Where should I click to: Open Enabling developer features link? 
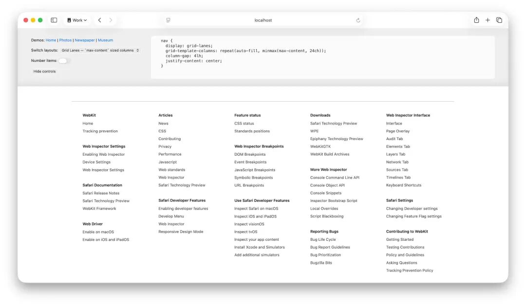pyautogui.click(x=184, y=209)
